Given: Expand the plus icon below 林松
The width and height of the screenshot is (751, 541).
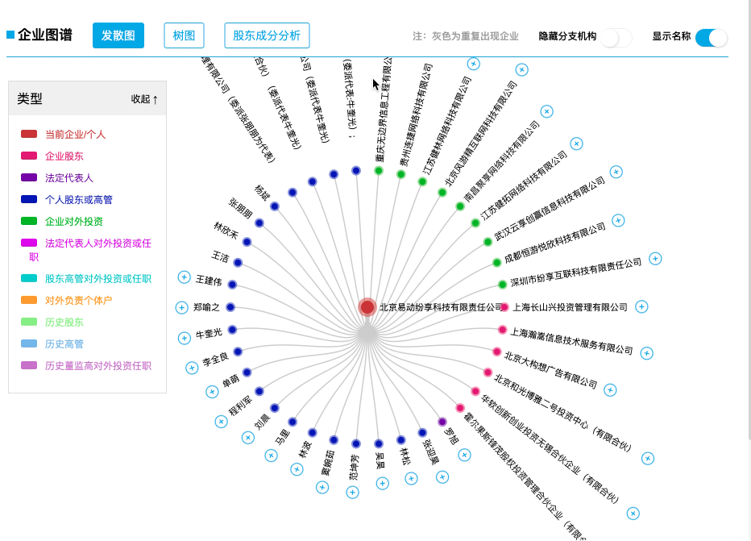Looking at the screenshot, I should (x=411, y=478).
